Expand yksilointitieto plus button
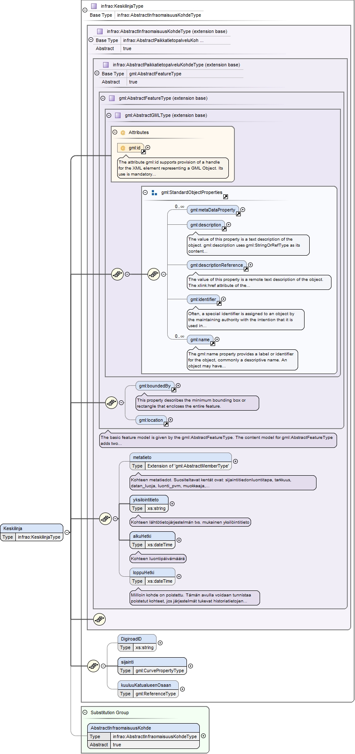Image resolution: width=355 pixels, height=754 pixels. pos(172,504)
